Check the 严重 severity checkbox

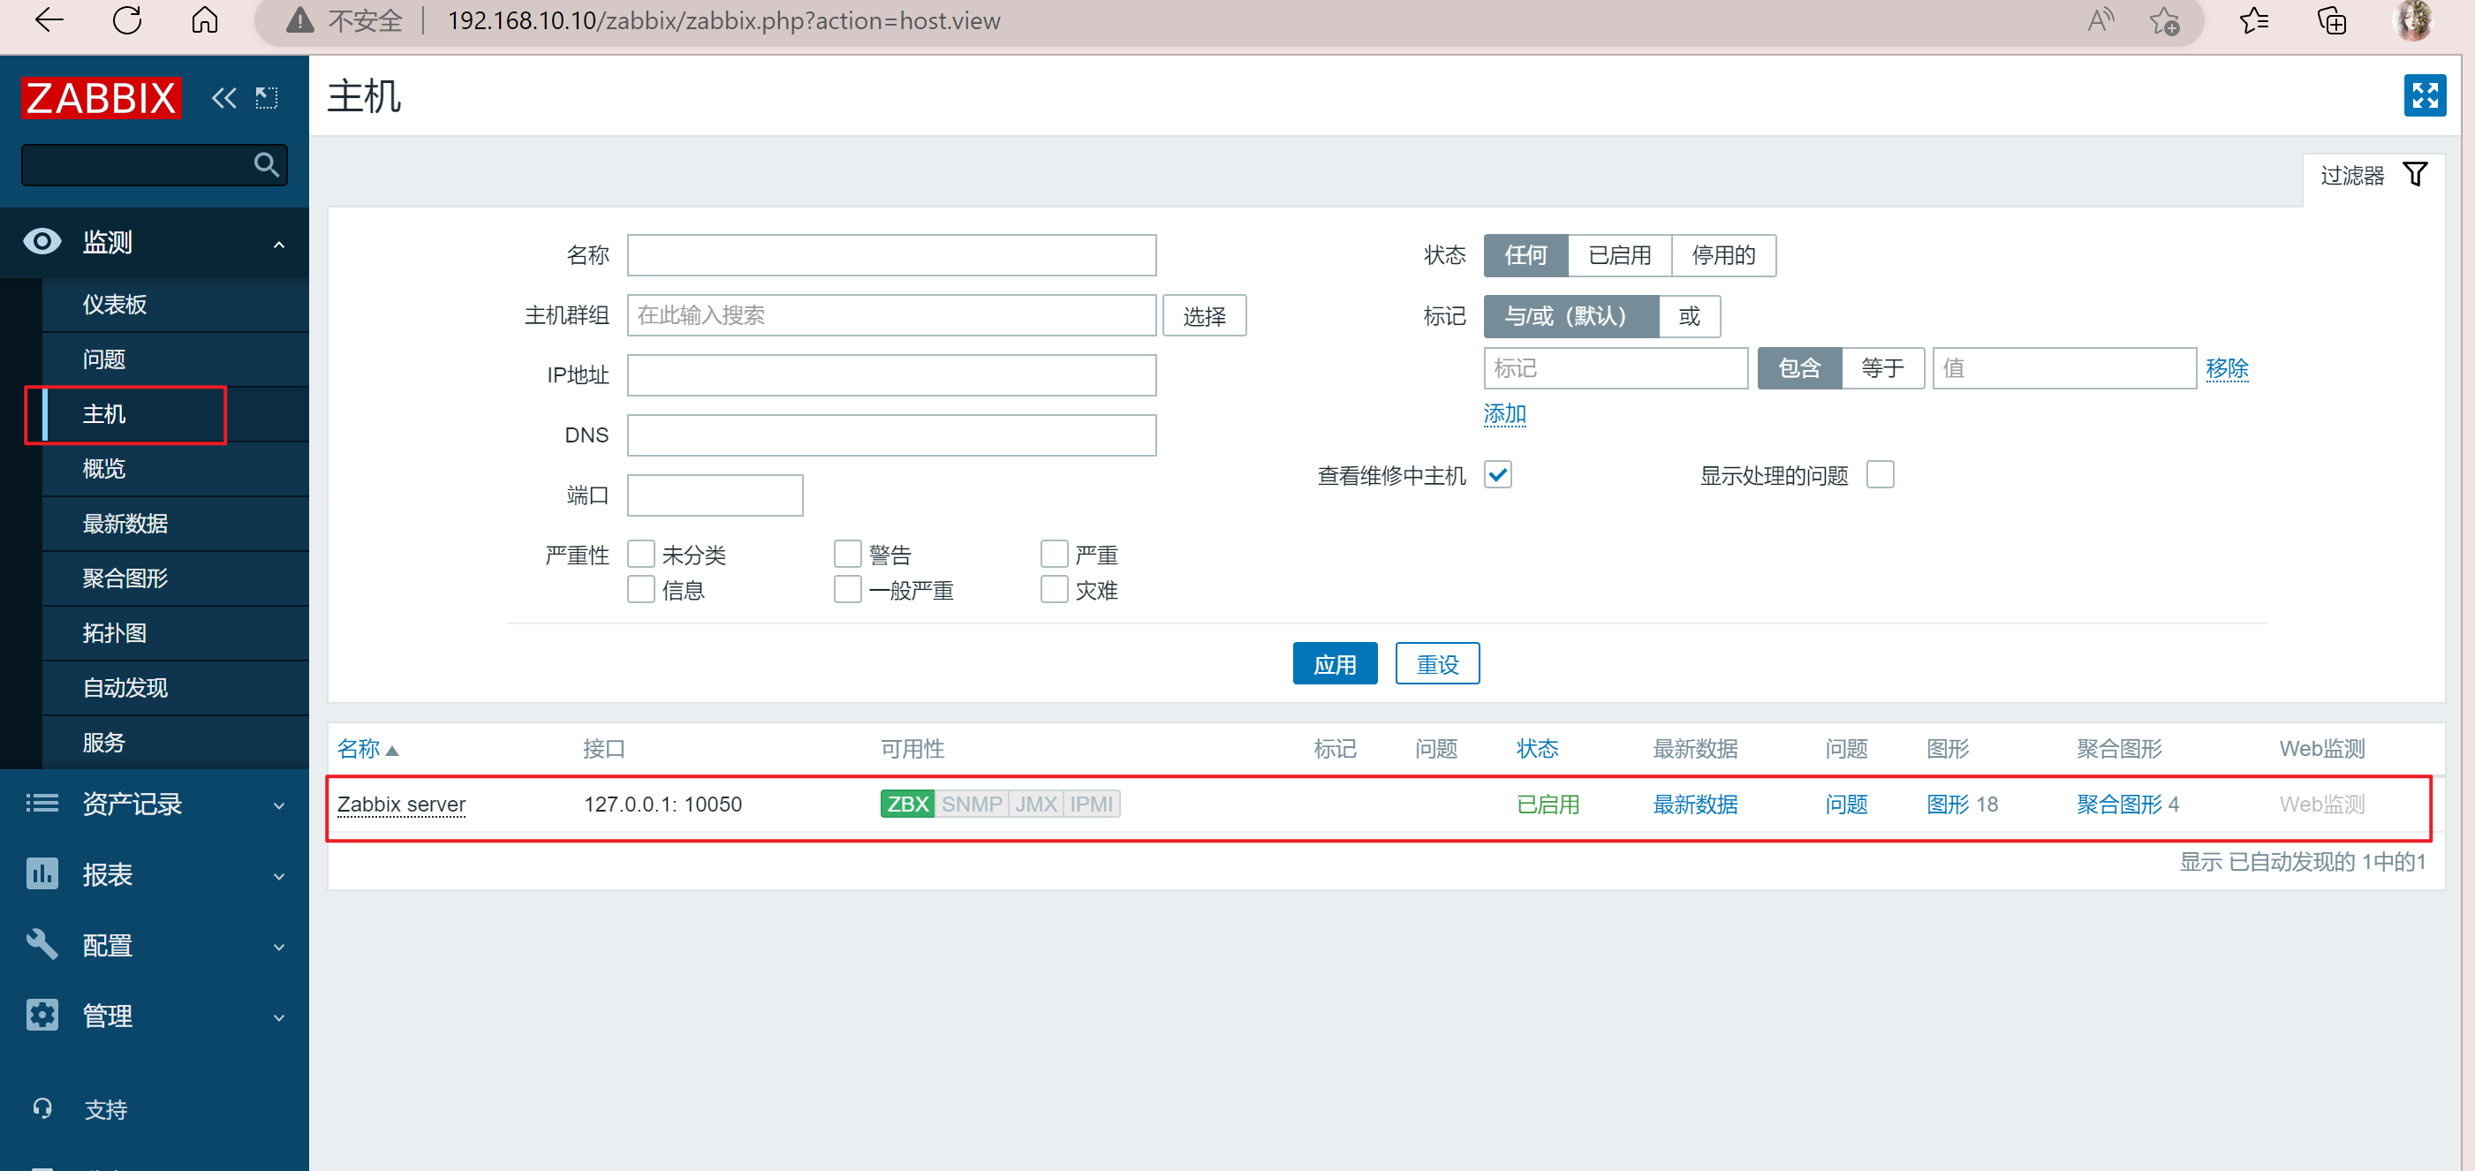click(1054, 555)
